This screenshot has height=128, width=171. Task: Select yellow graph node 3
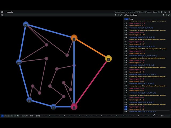click(108, 59)
